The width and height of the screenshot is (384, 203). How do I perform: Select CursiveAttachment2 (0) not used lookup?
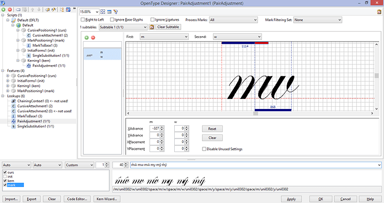45,111
